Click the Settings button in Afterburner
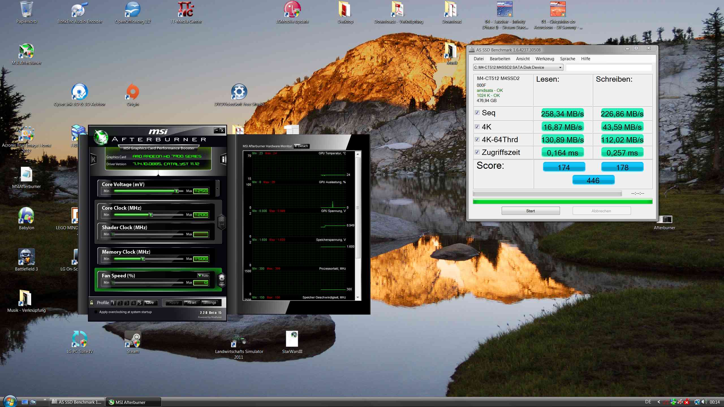 [x=209, y=303]
